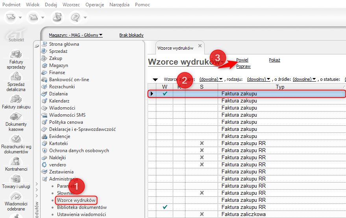Expand the back arrow dropdown
Image resolution: width=346 pixels, height=218 pixels.
(20, 17)
